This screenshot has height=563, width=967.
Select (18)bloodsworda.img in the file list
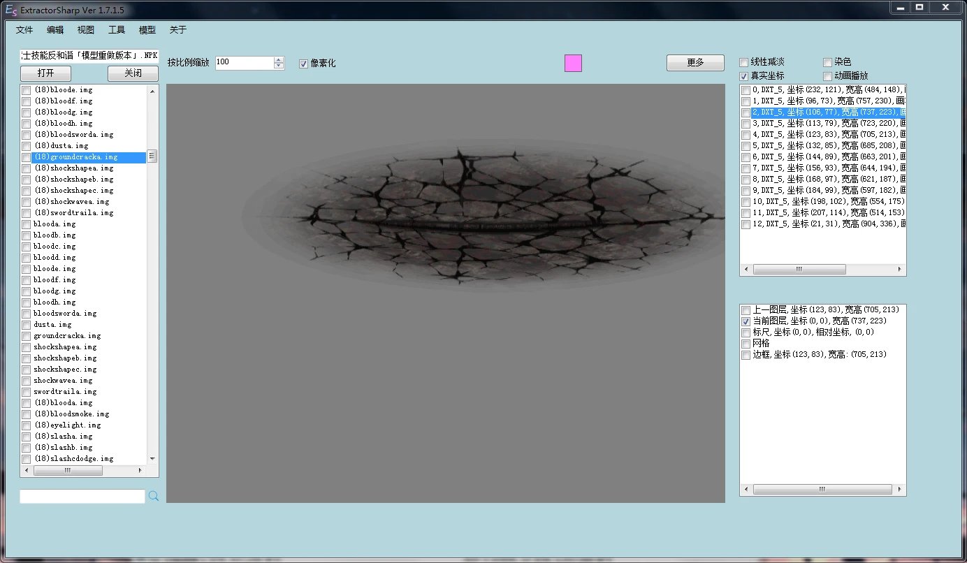tap(73, 135)
